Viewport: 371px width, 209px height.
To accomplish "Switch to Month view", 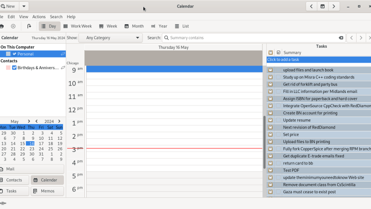I will point(134,26).
